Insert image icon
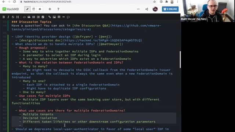Screen dimensions: 235x132 coord(54,17)
